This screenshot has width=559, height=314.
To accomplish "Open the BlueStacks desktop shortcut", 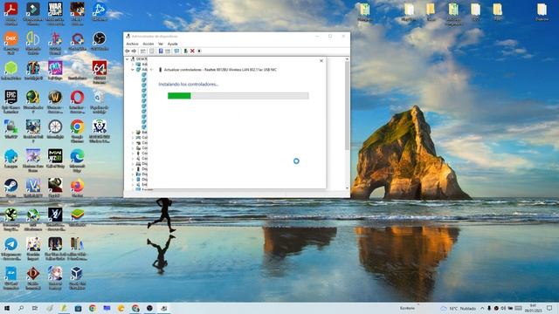I will (77, 217).
